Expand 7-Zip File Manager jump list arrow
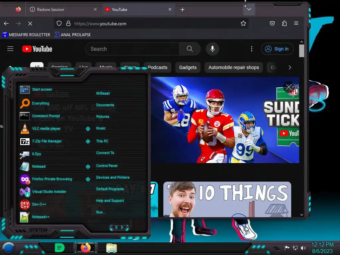This screenshot has width=340, height=255. pyautogui.click(x=88, y=141)
